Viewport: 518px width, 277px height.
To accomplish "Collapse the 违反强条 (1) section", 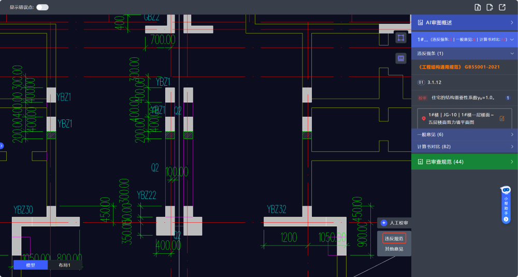I will [x=511, y=53].
